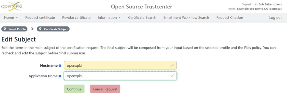This screenshot has height=99, width=287.
Task: Log out of the trustcenter
Action: pyautogui.click(x=275, y=18)
